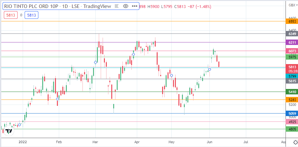Viewport: 298px width, 147px height.
Task: Select the 5799 cyan price label
Action: pos(292,76)
